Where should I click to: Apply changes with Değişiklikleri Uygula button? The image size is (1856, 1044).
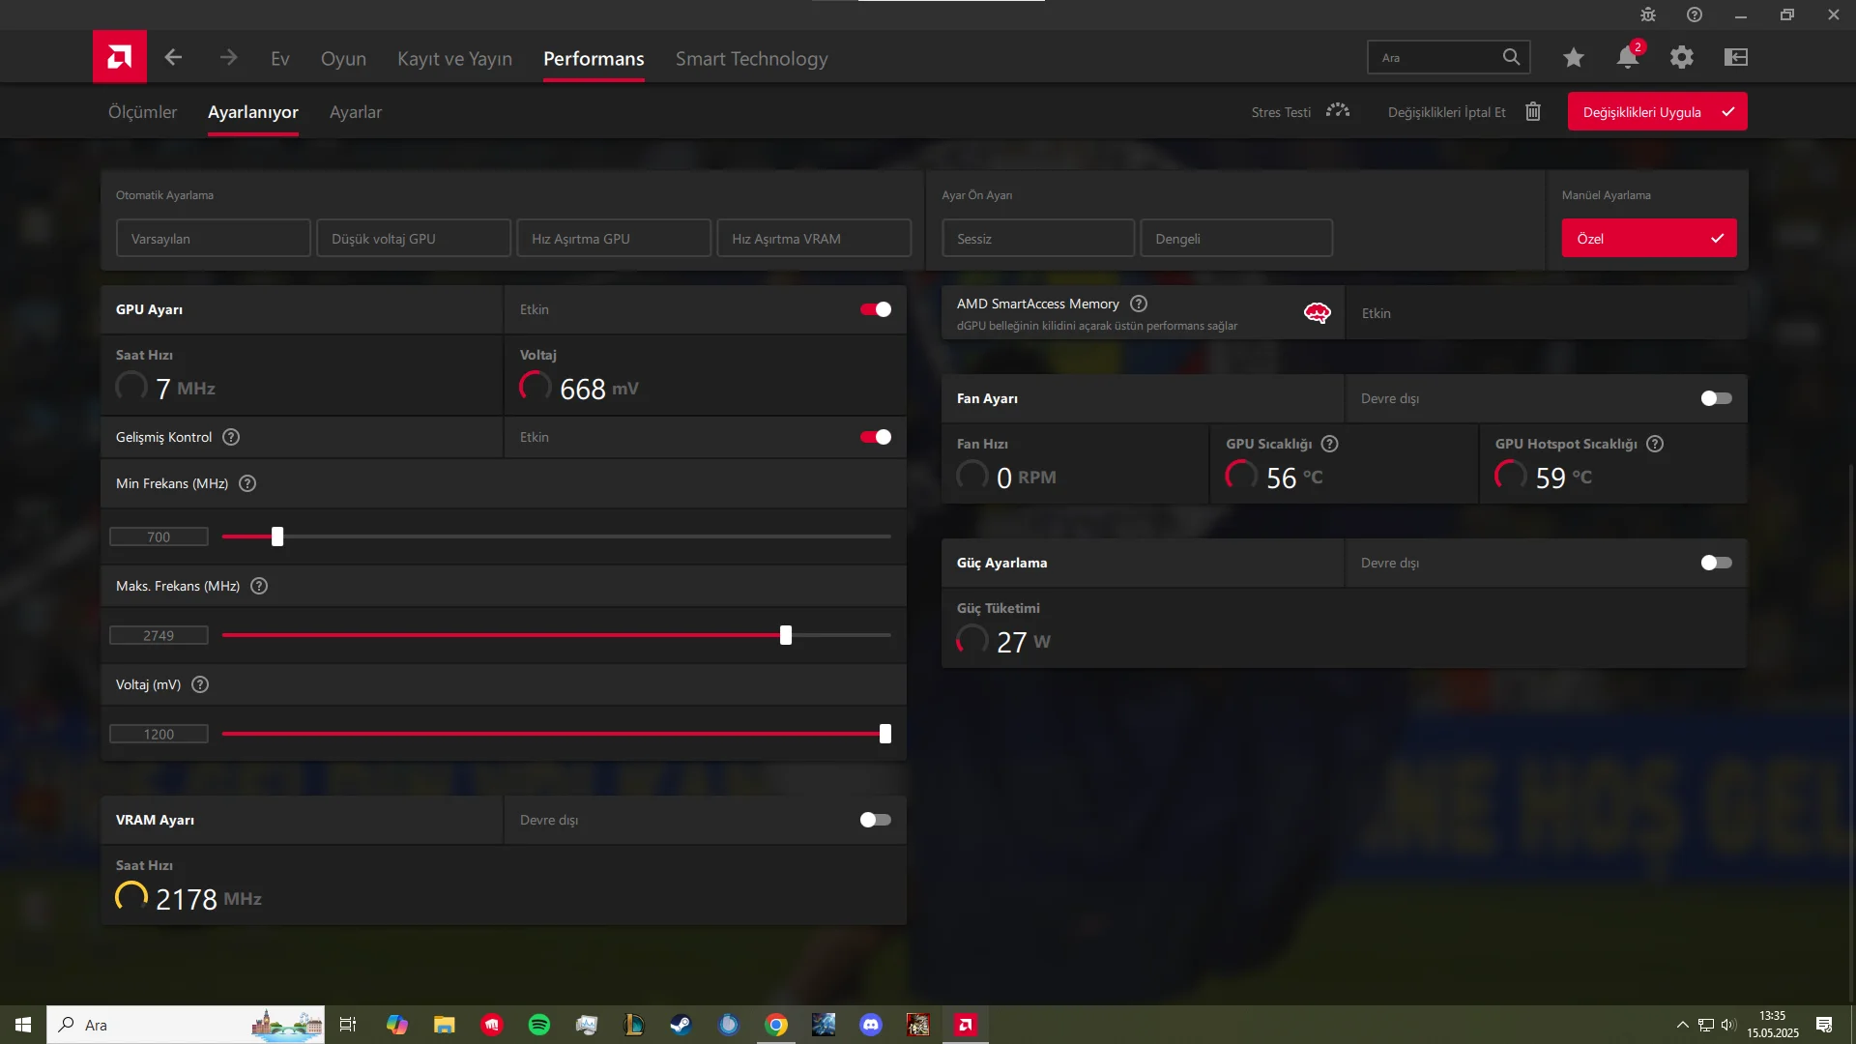[1657, 112]
